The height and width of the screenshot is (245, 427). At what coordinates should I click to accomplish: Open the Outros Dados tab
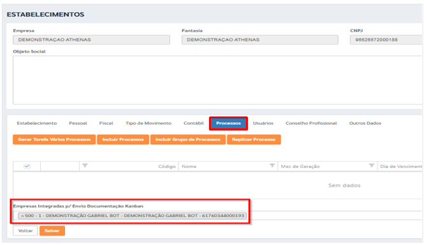365,123
